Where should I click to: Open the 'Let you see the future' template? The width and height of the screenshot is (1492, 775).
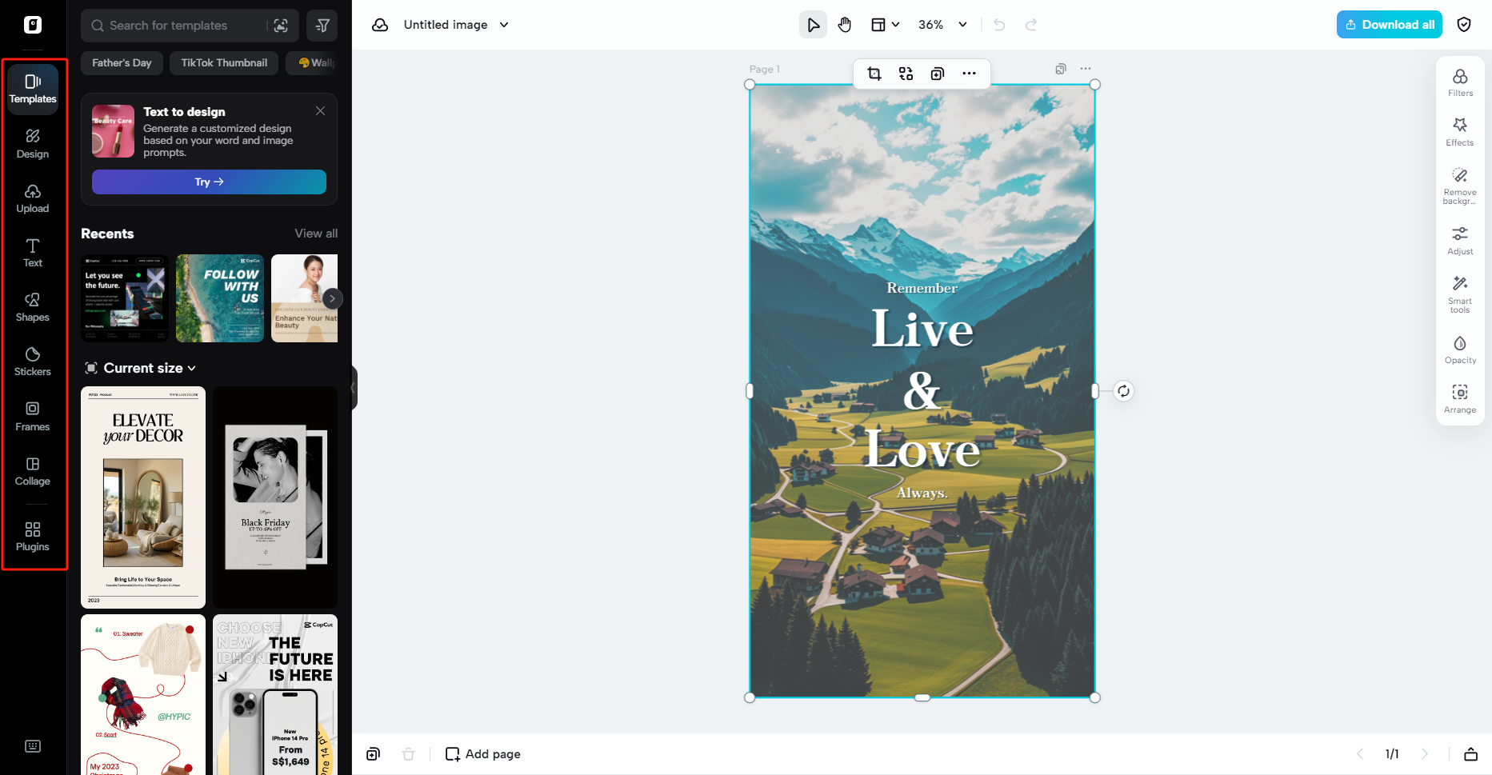[125, 298]
